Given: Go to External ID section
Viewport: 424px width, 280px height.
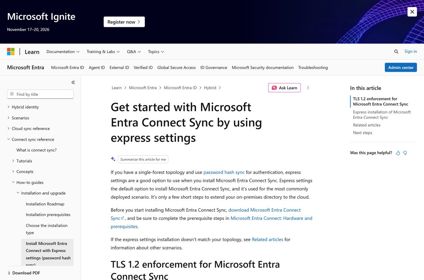Looking at the screenshot, I should [x=119, y=68].
